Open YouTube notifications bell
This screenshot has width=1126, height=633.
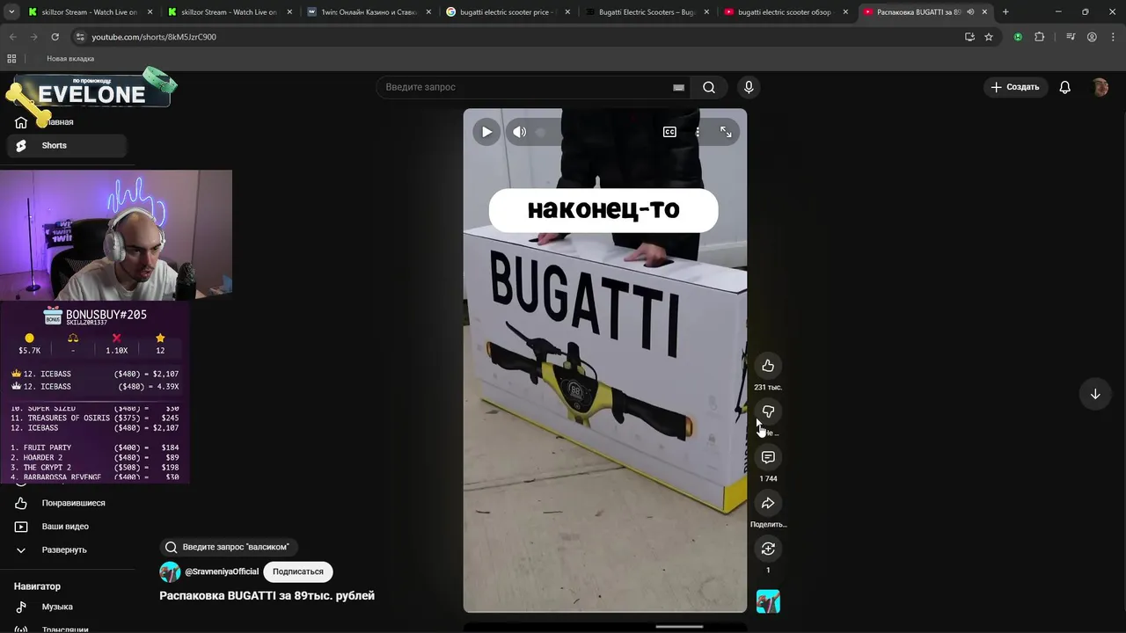click(1065, 87)
